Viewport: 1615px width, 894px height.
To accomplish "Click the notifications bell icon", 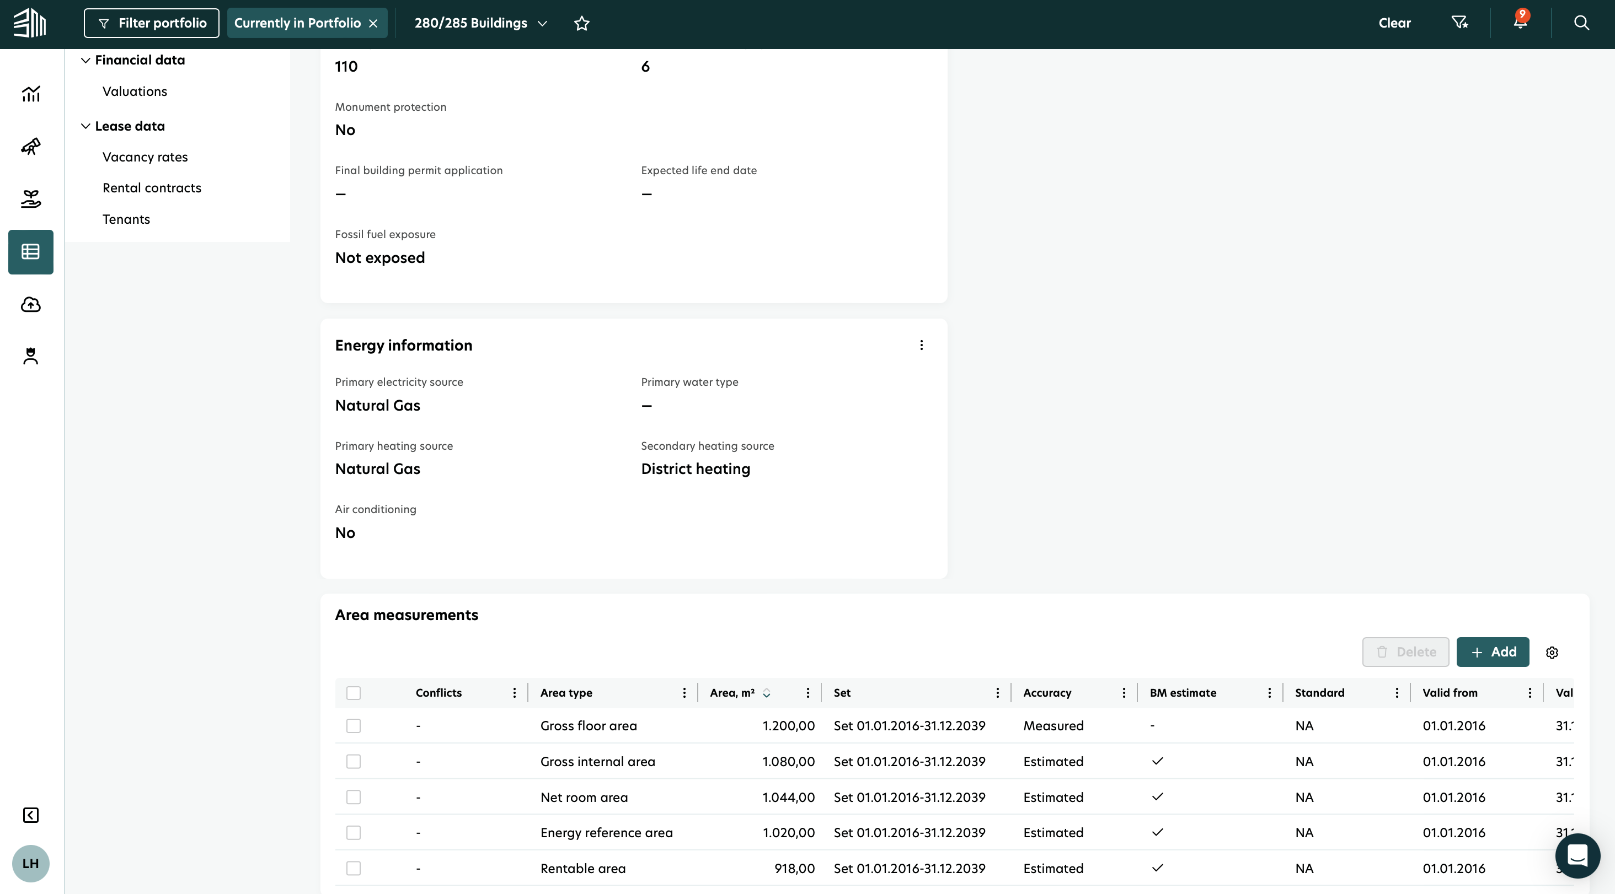I will 1520,23.
